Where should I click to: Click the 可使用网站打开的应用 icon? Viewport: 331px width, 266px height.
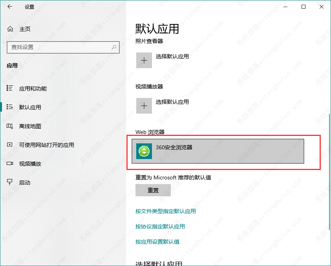click(10, 145)
